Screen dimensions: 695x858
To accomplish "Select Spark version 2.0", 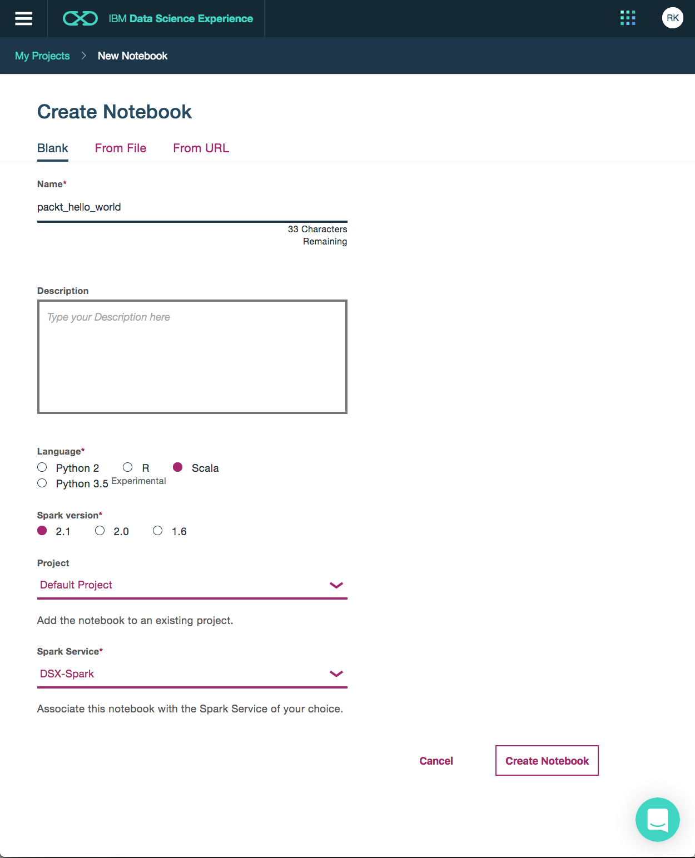I will click(x=100, y=531).
